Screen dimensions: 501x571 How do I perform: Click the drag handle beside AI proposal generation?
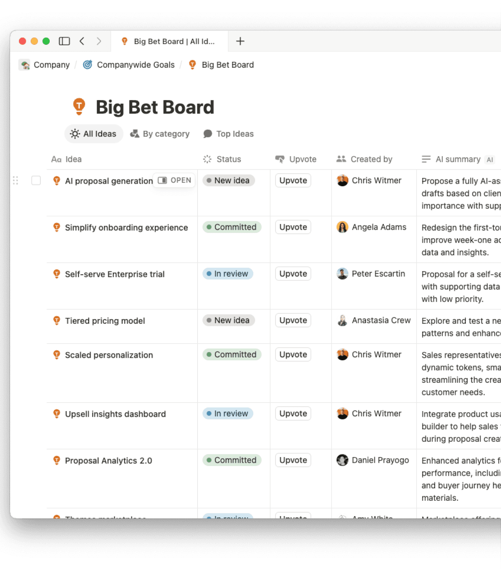pyautogui.click(x=16, y=181)
